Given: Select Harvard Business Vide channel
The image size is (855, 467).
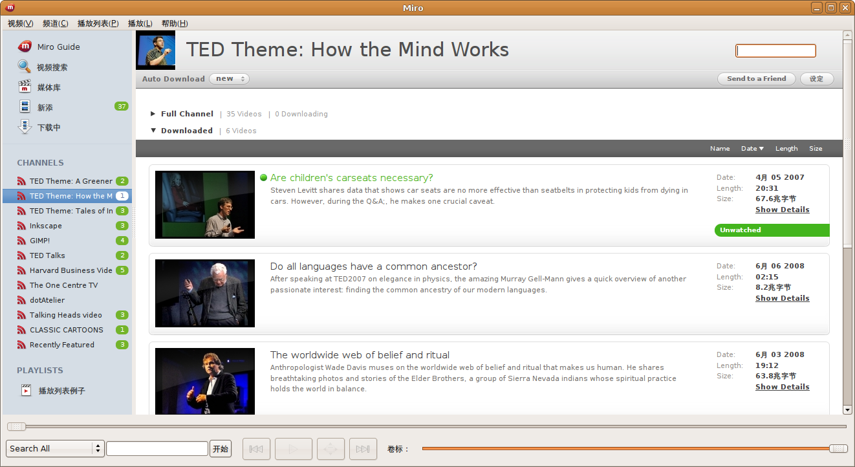Looking at the screenshot, I should (67, 270).
